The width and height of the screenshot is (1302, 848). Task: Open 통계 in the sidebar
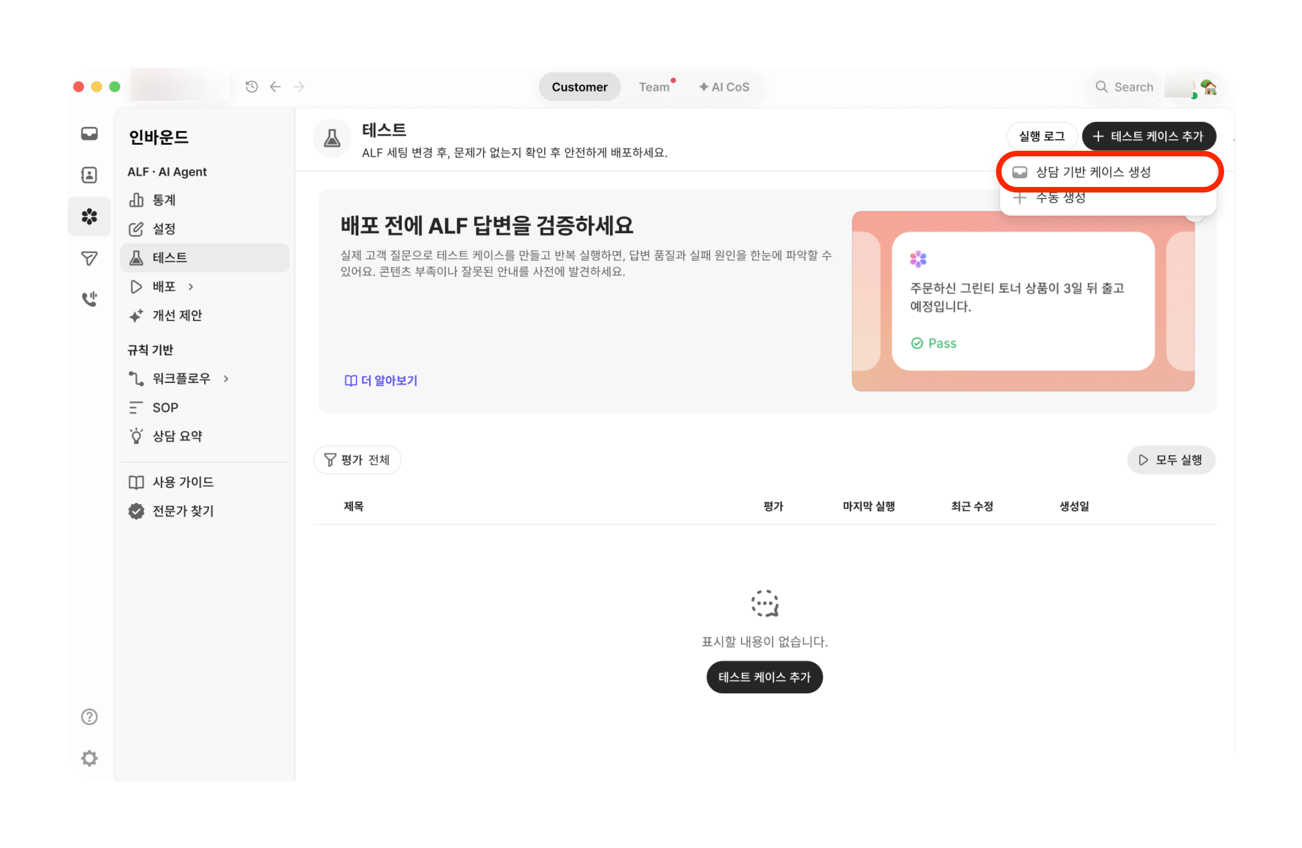click(x=205, y=200)
